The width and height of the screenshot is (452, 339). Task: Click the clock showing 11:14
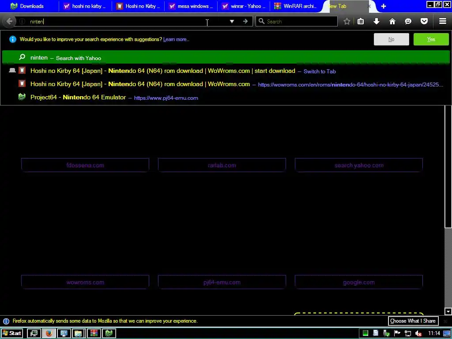(x=434, y=333)
